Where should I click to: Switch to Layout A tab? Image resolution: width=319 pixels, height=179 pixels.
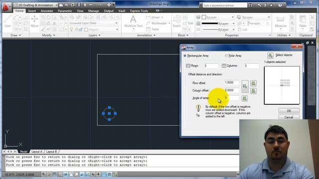point(37,152)
